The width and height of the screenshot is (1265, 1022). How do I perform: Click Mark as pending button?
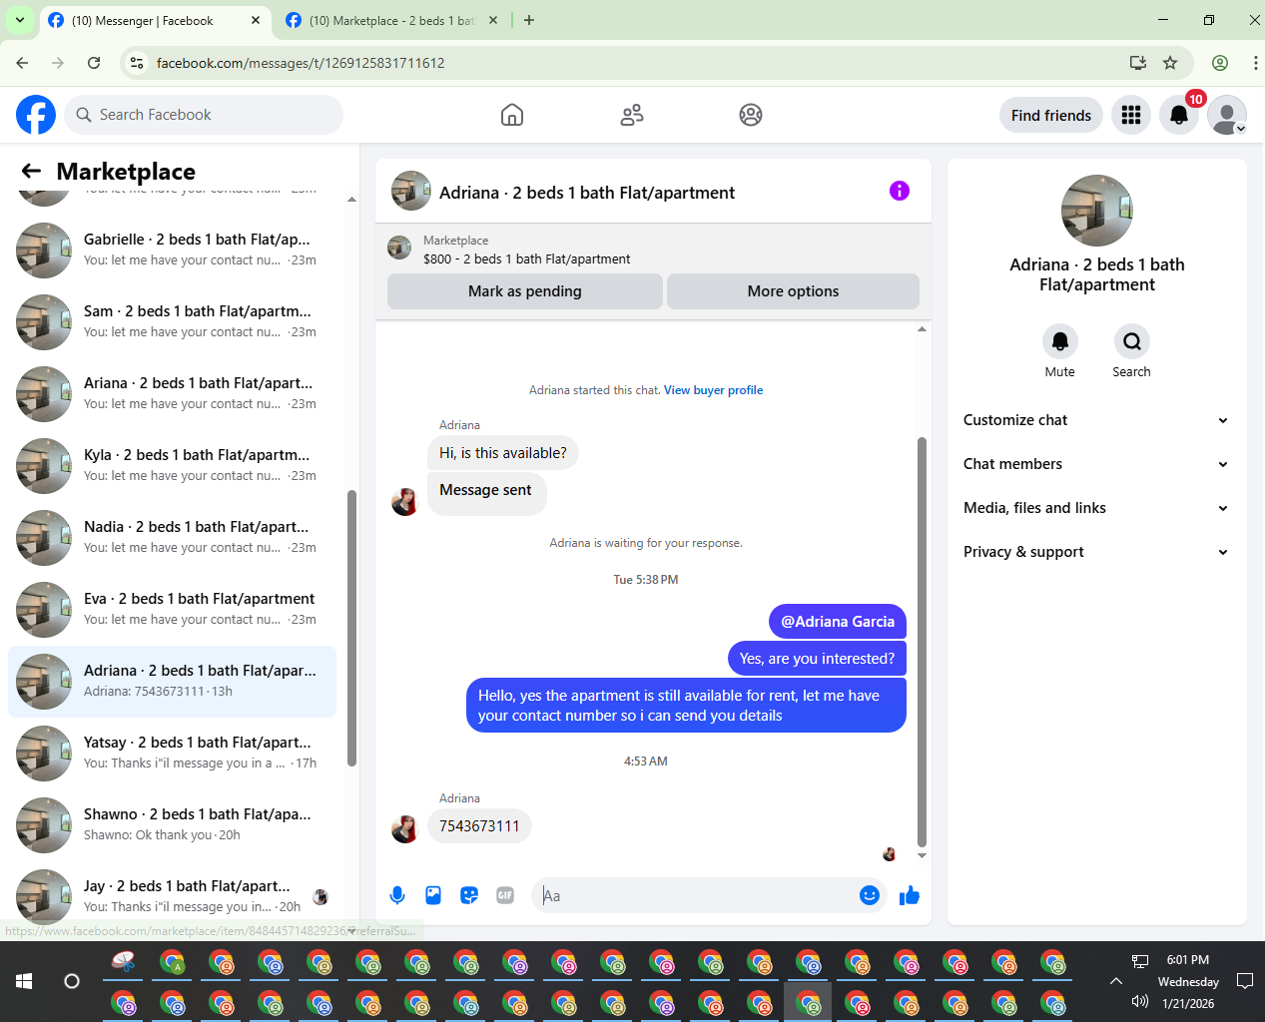[x=525, y=291]
